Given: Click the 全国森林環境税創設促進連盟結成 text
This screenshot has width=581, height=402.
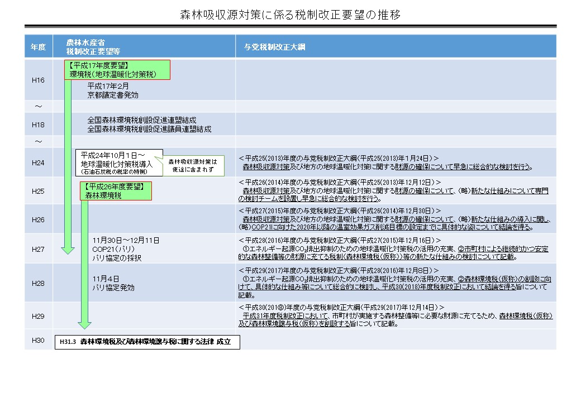Looking at the screenshot, I should click(x=142, y=120).
